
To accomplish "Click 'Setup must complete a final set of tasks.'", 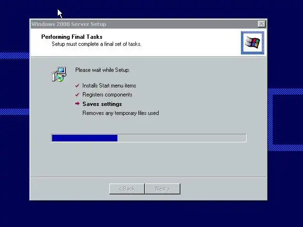I will [x=97, y=44].
